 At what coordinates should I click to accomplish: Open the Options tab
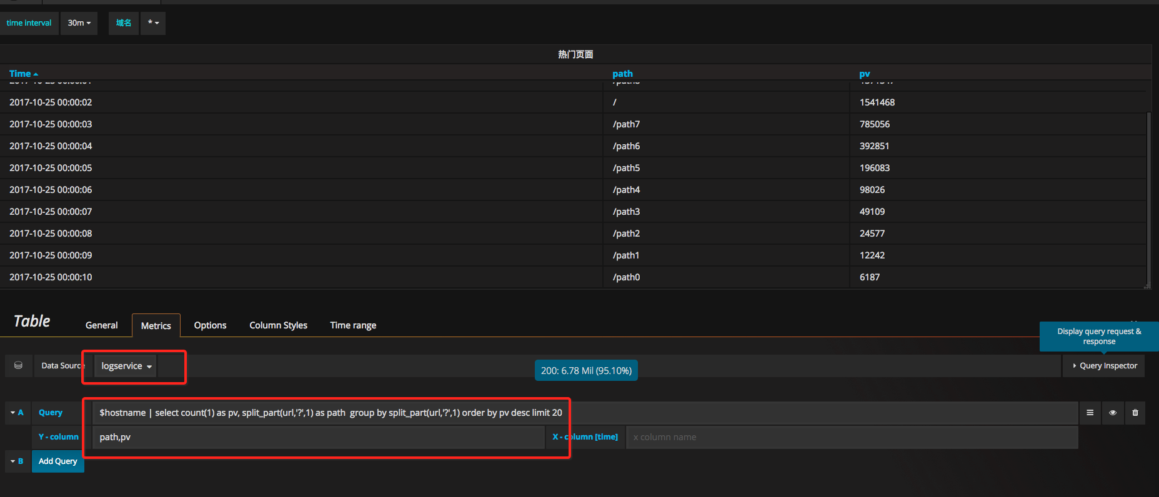210,325
